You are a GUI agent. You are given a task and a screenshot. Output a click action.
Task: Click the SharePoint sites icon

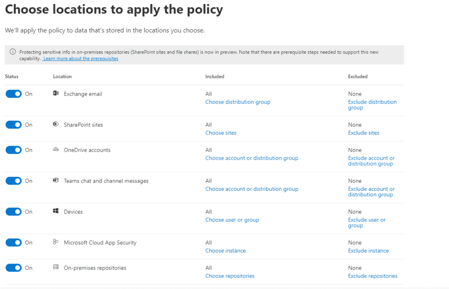56,124
